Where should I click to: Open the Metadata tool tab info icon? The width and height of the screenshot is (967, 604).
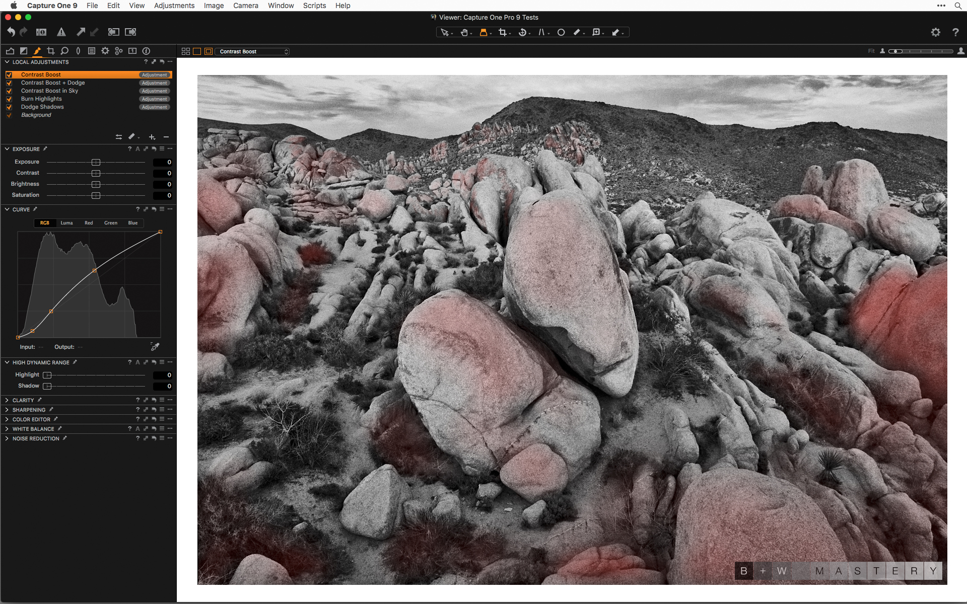click(x=146, y=51)
